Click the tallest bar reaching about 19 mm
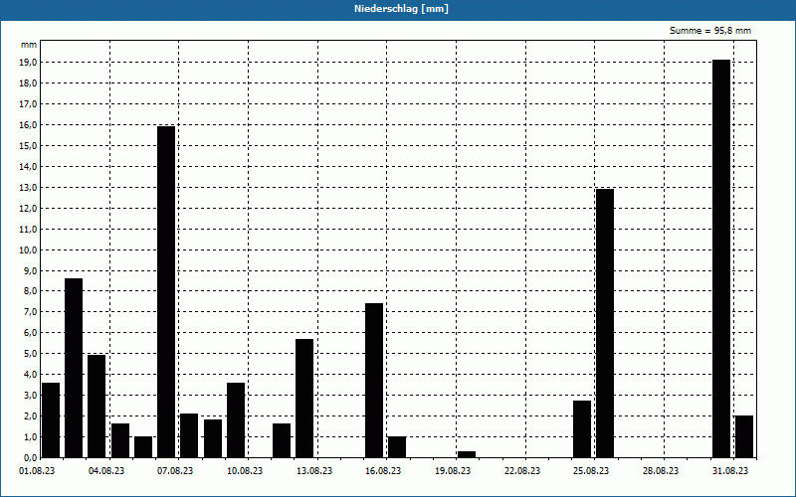Viewport: 796px width, 497px height. point(721,258)
